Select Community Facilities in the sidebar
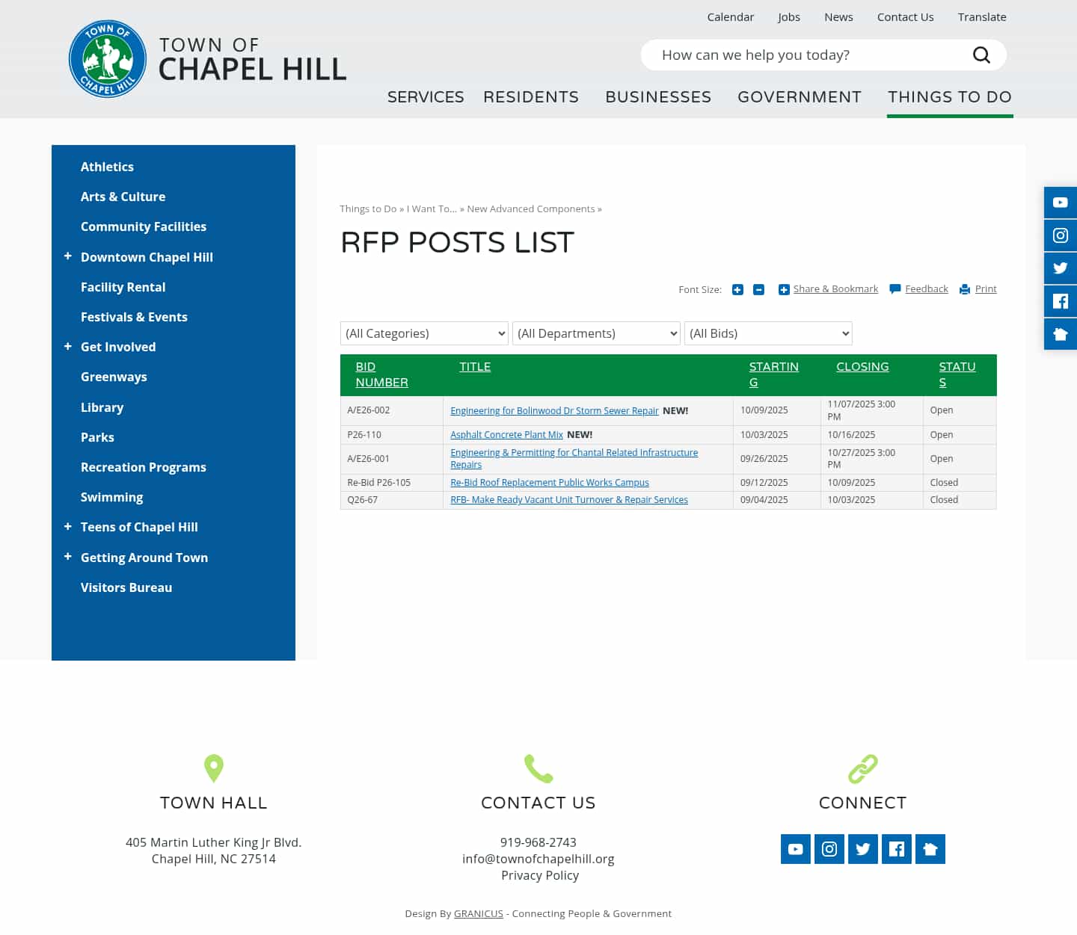Screen dimensions: 1077x935 144,226
